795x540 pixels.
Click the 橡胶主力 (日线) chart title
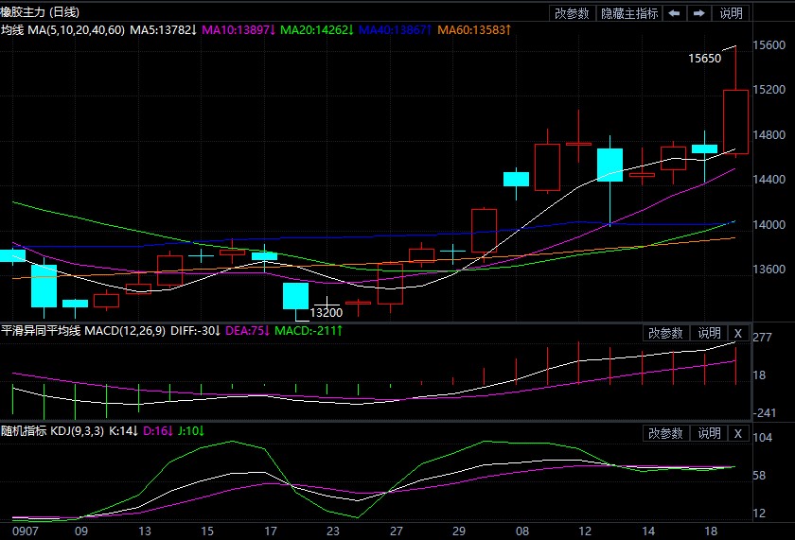tap(41, 12)
